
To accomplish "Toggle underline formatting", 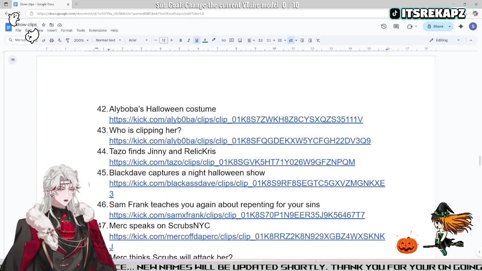I will [197, 40].
